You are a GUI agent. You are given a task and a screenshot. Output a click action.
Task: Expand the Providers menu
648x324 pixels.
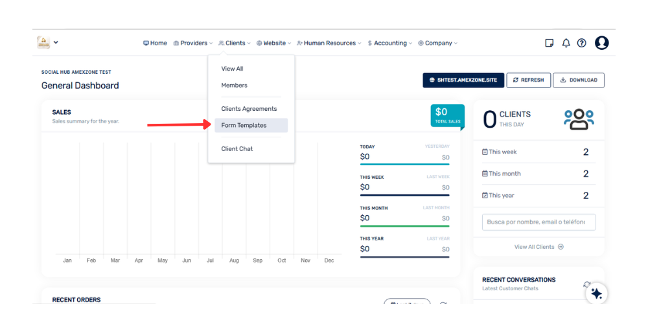tap(193, 43)
